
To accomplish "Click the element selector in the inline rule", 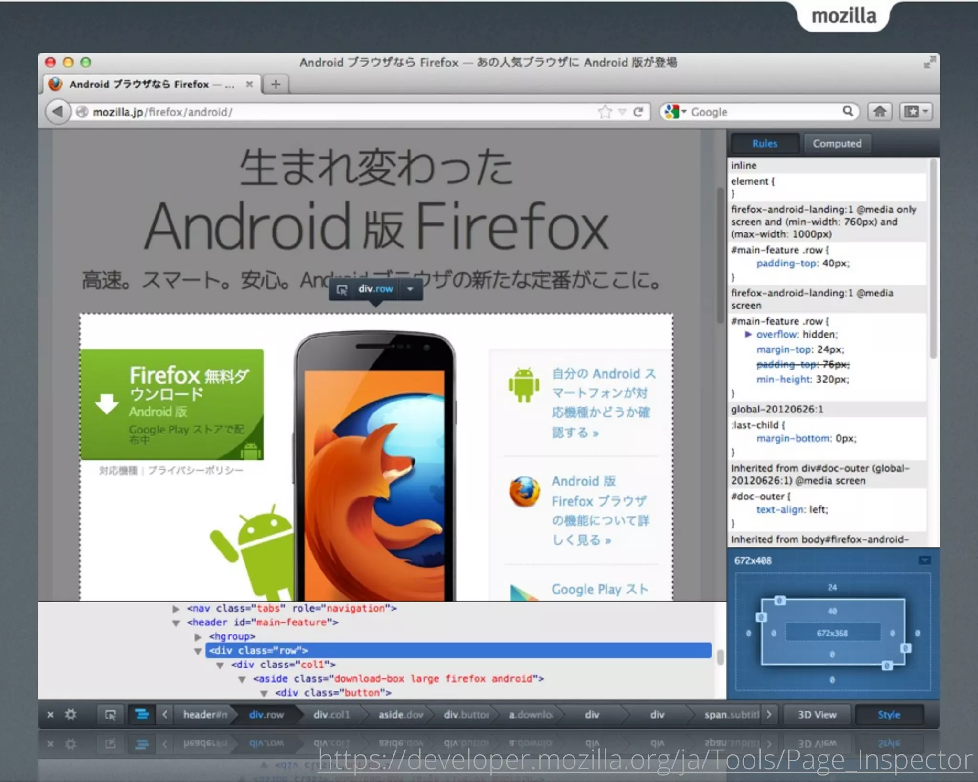I will click(749, 181).
